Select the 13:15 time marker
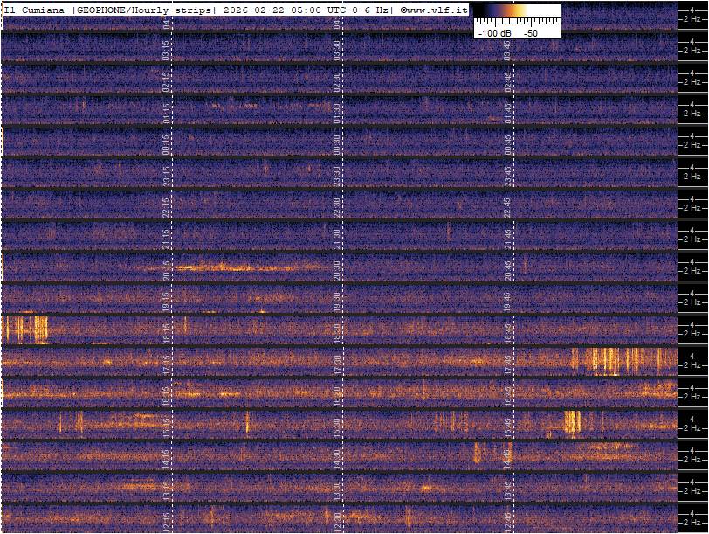The width and height of the screenshot is (709, 534). coord(166,487)
